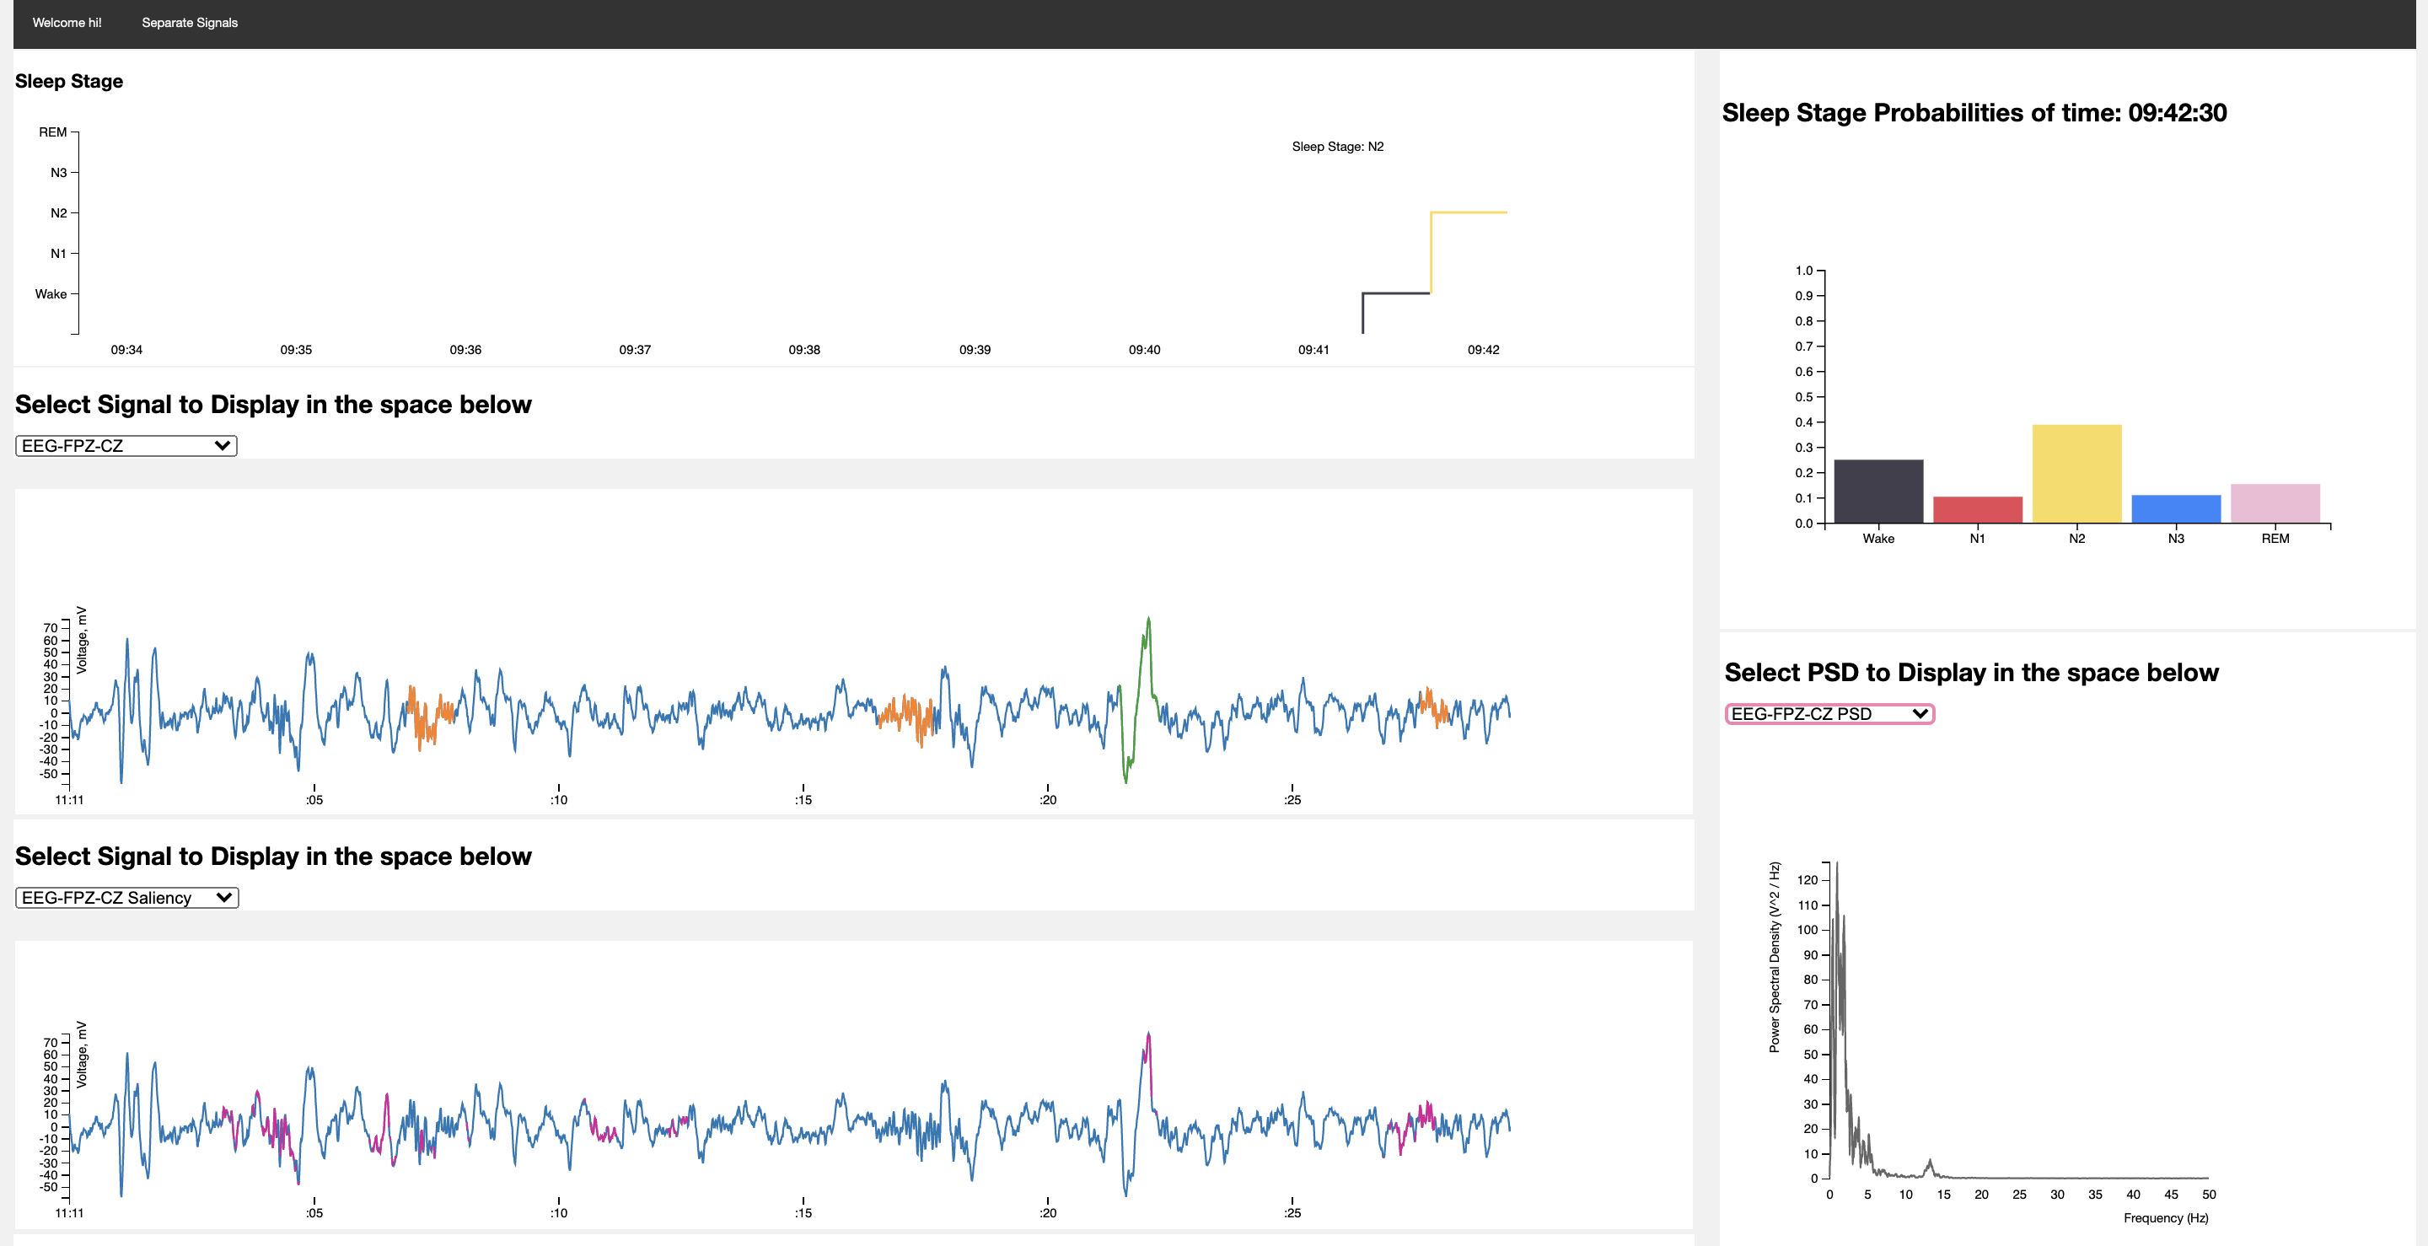
Task: Click the 09:38 tick on sleep timeline
Action: pyautogui.click(x=804, y=350)
